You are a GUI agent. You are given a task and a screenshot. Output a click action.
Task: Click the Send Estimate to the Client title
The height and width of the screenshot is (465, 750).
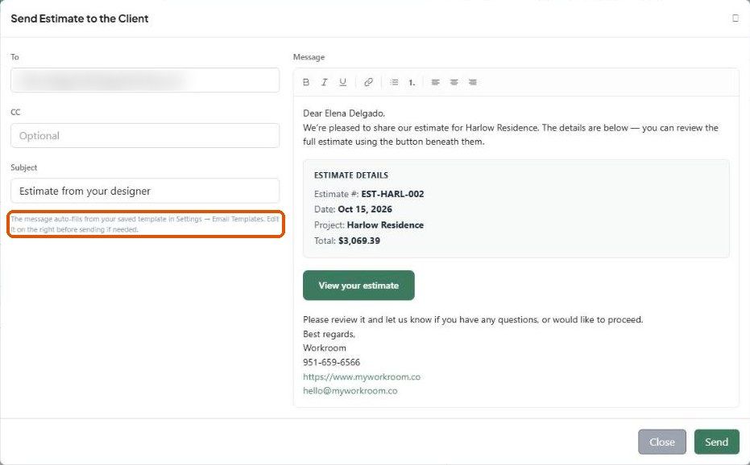click(80, 19)
